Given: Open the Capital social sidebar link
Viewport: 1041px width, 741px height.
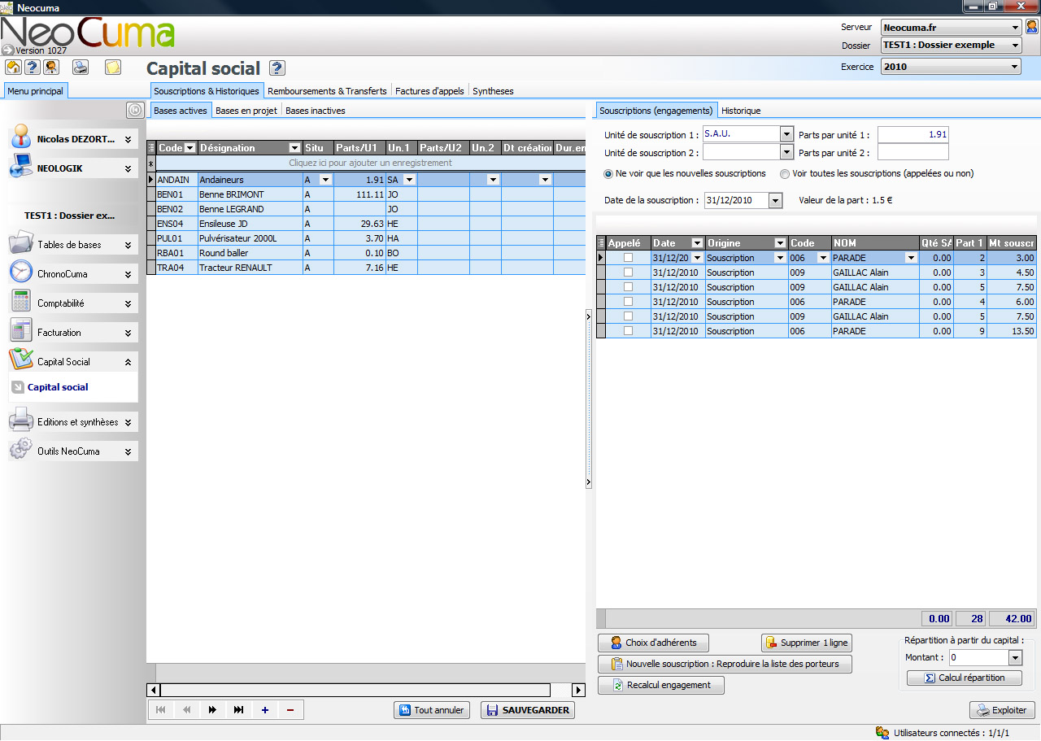Looking at the screenshot, I should [x=58, y=387].
